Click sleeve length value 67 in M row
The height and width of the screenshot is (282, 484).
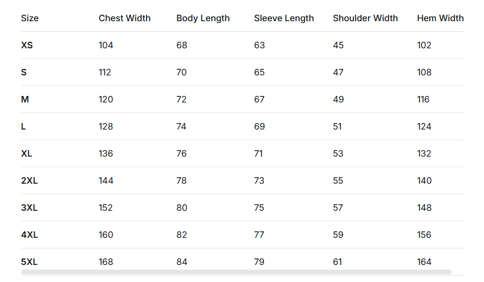pos(260,99)
